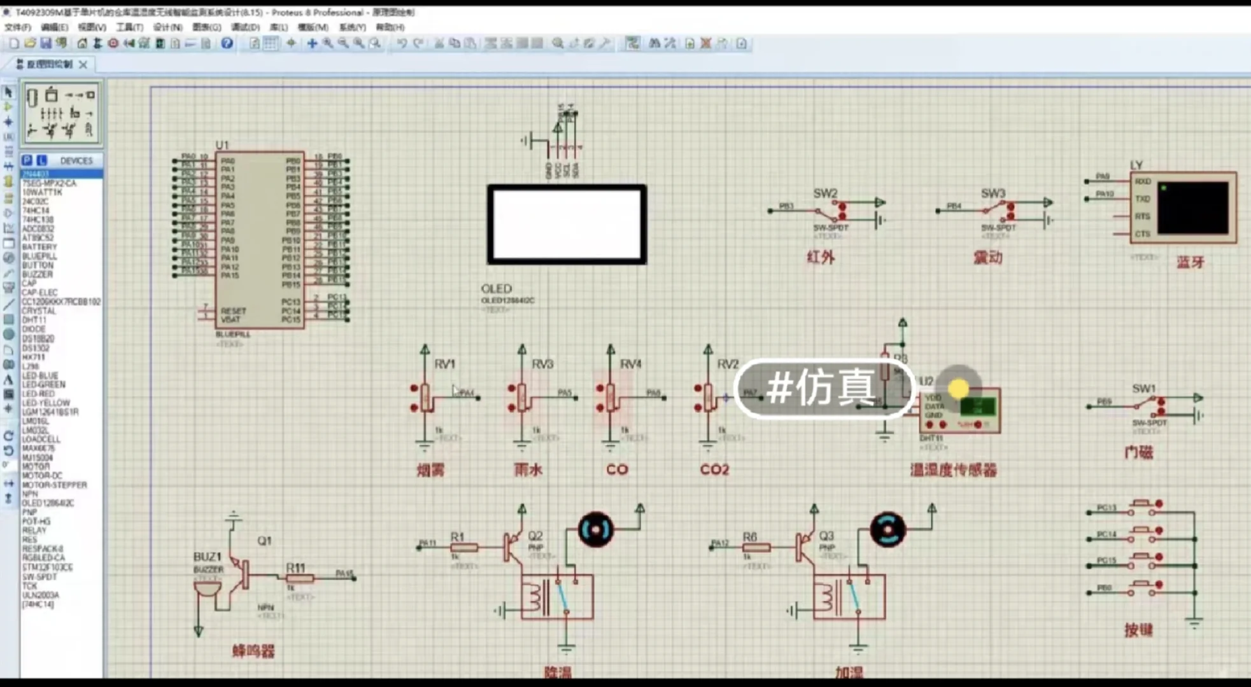Click the Rotate Clockwise sidebar icon
This screenshot has height=687, width=1251.
click(x=8, y=436)
